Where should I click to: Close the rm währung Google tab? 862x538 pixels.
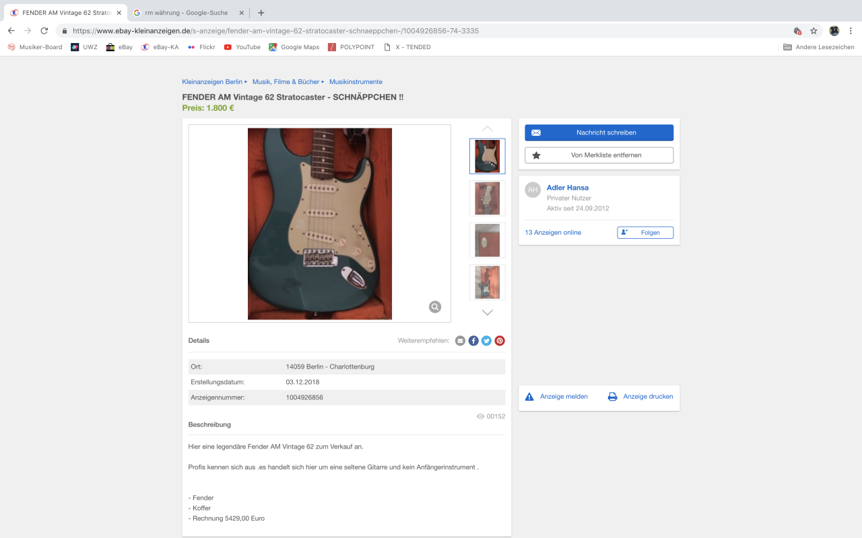[242, 13]
